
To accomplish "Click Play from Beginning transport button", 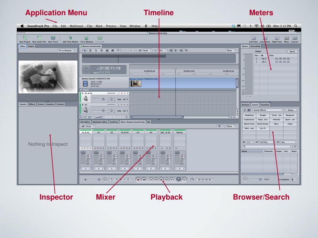I will [x=144, y=179].
